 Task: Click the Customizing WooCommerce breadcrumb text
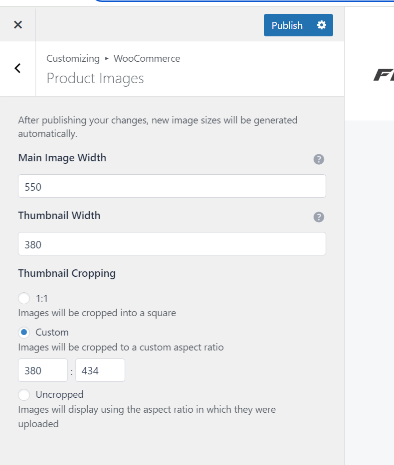pos(113,58)
